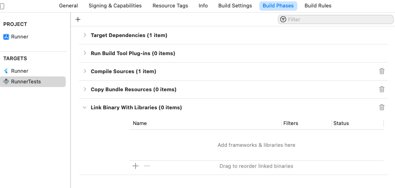Click the minus button to remove library
395x188 pixels.
click(147, 166)
